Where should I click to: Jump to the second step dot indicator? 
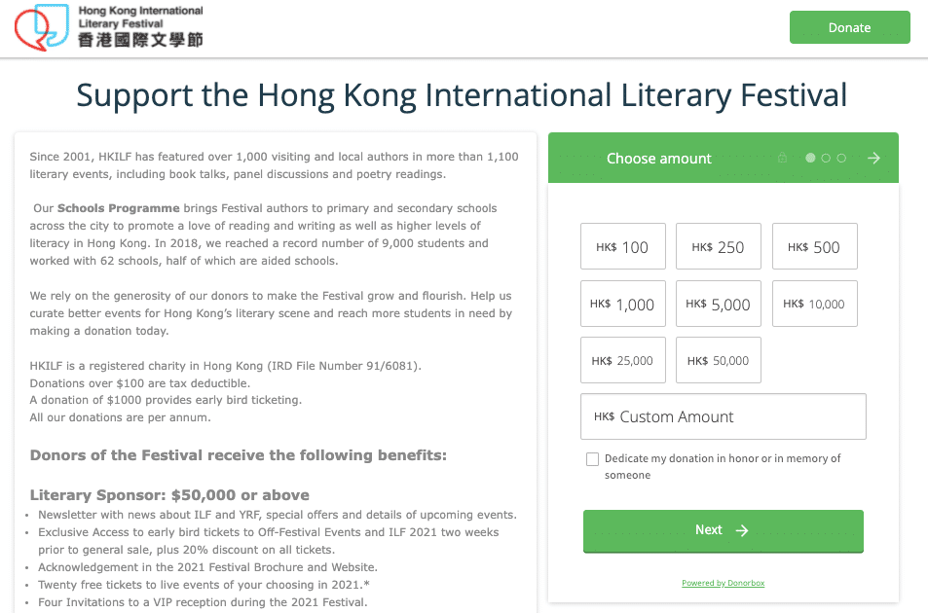pos(826,158)
